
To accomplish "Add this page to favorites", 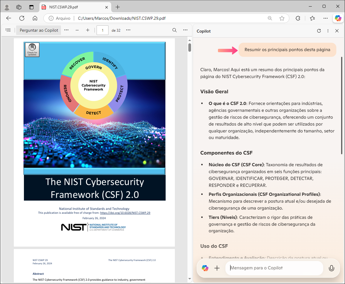I will 282,18.
